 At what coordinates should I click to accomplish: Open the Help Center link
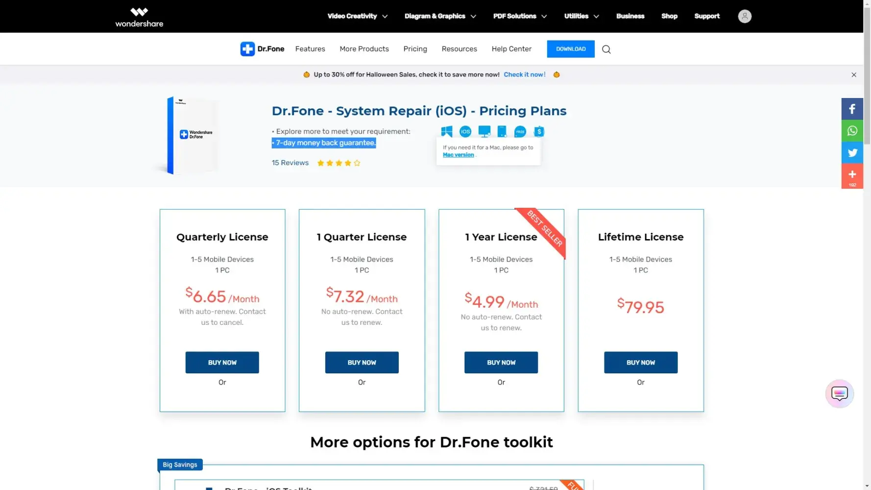coord(511,49)
